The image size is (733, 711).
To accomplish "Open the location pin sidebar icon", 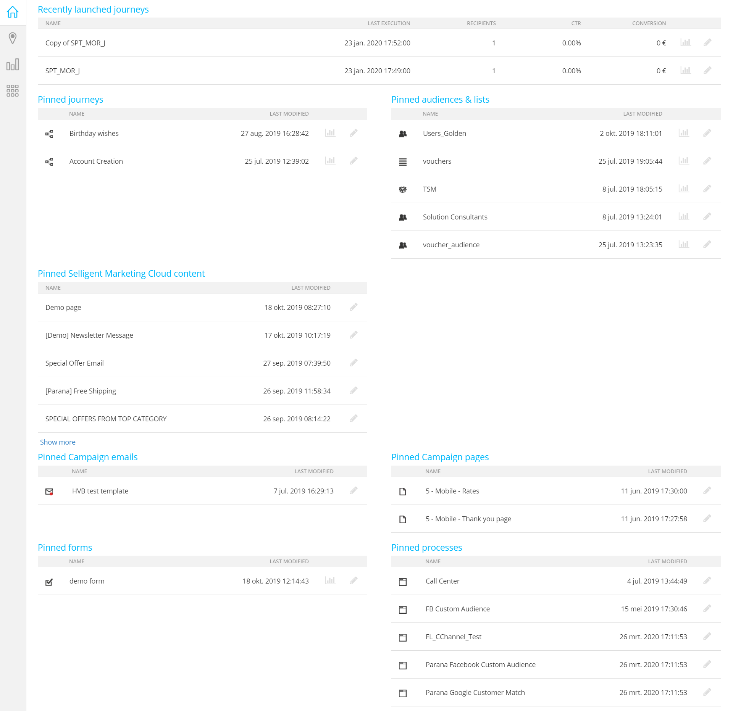I will [x=13, y=38].
